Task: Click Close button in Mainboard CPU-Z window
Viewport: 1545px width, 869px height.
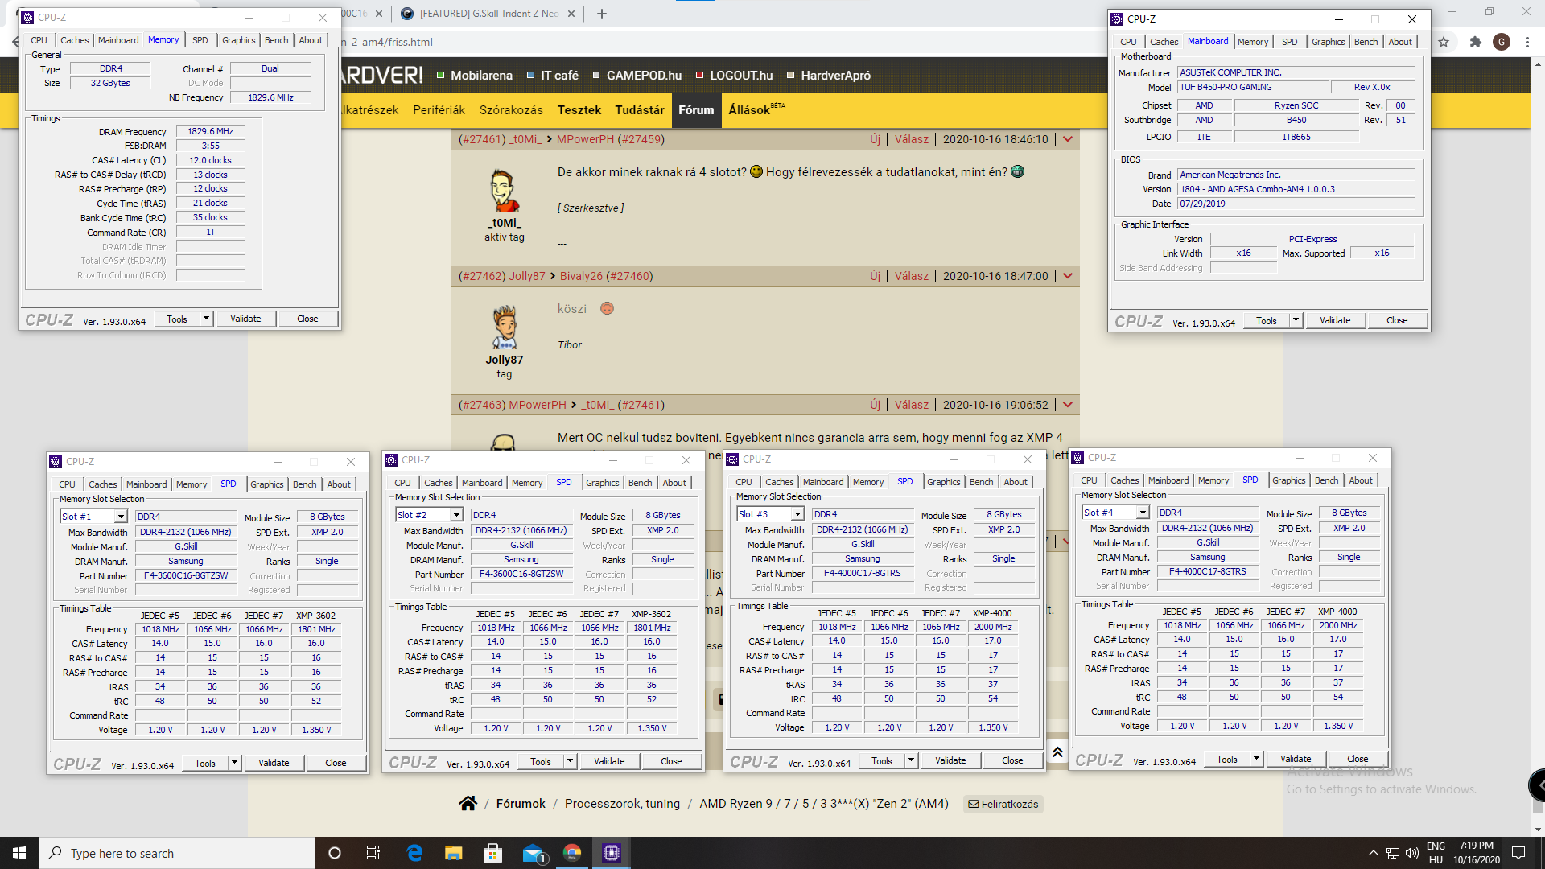Action: tap(1397, 320)
